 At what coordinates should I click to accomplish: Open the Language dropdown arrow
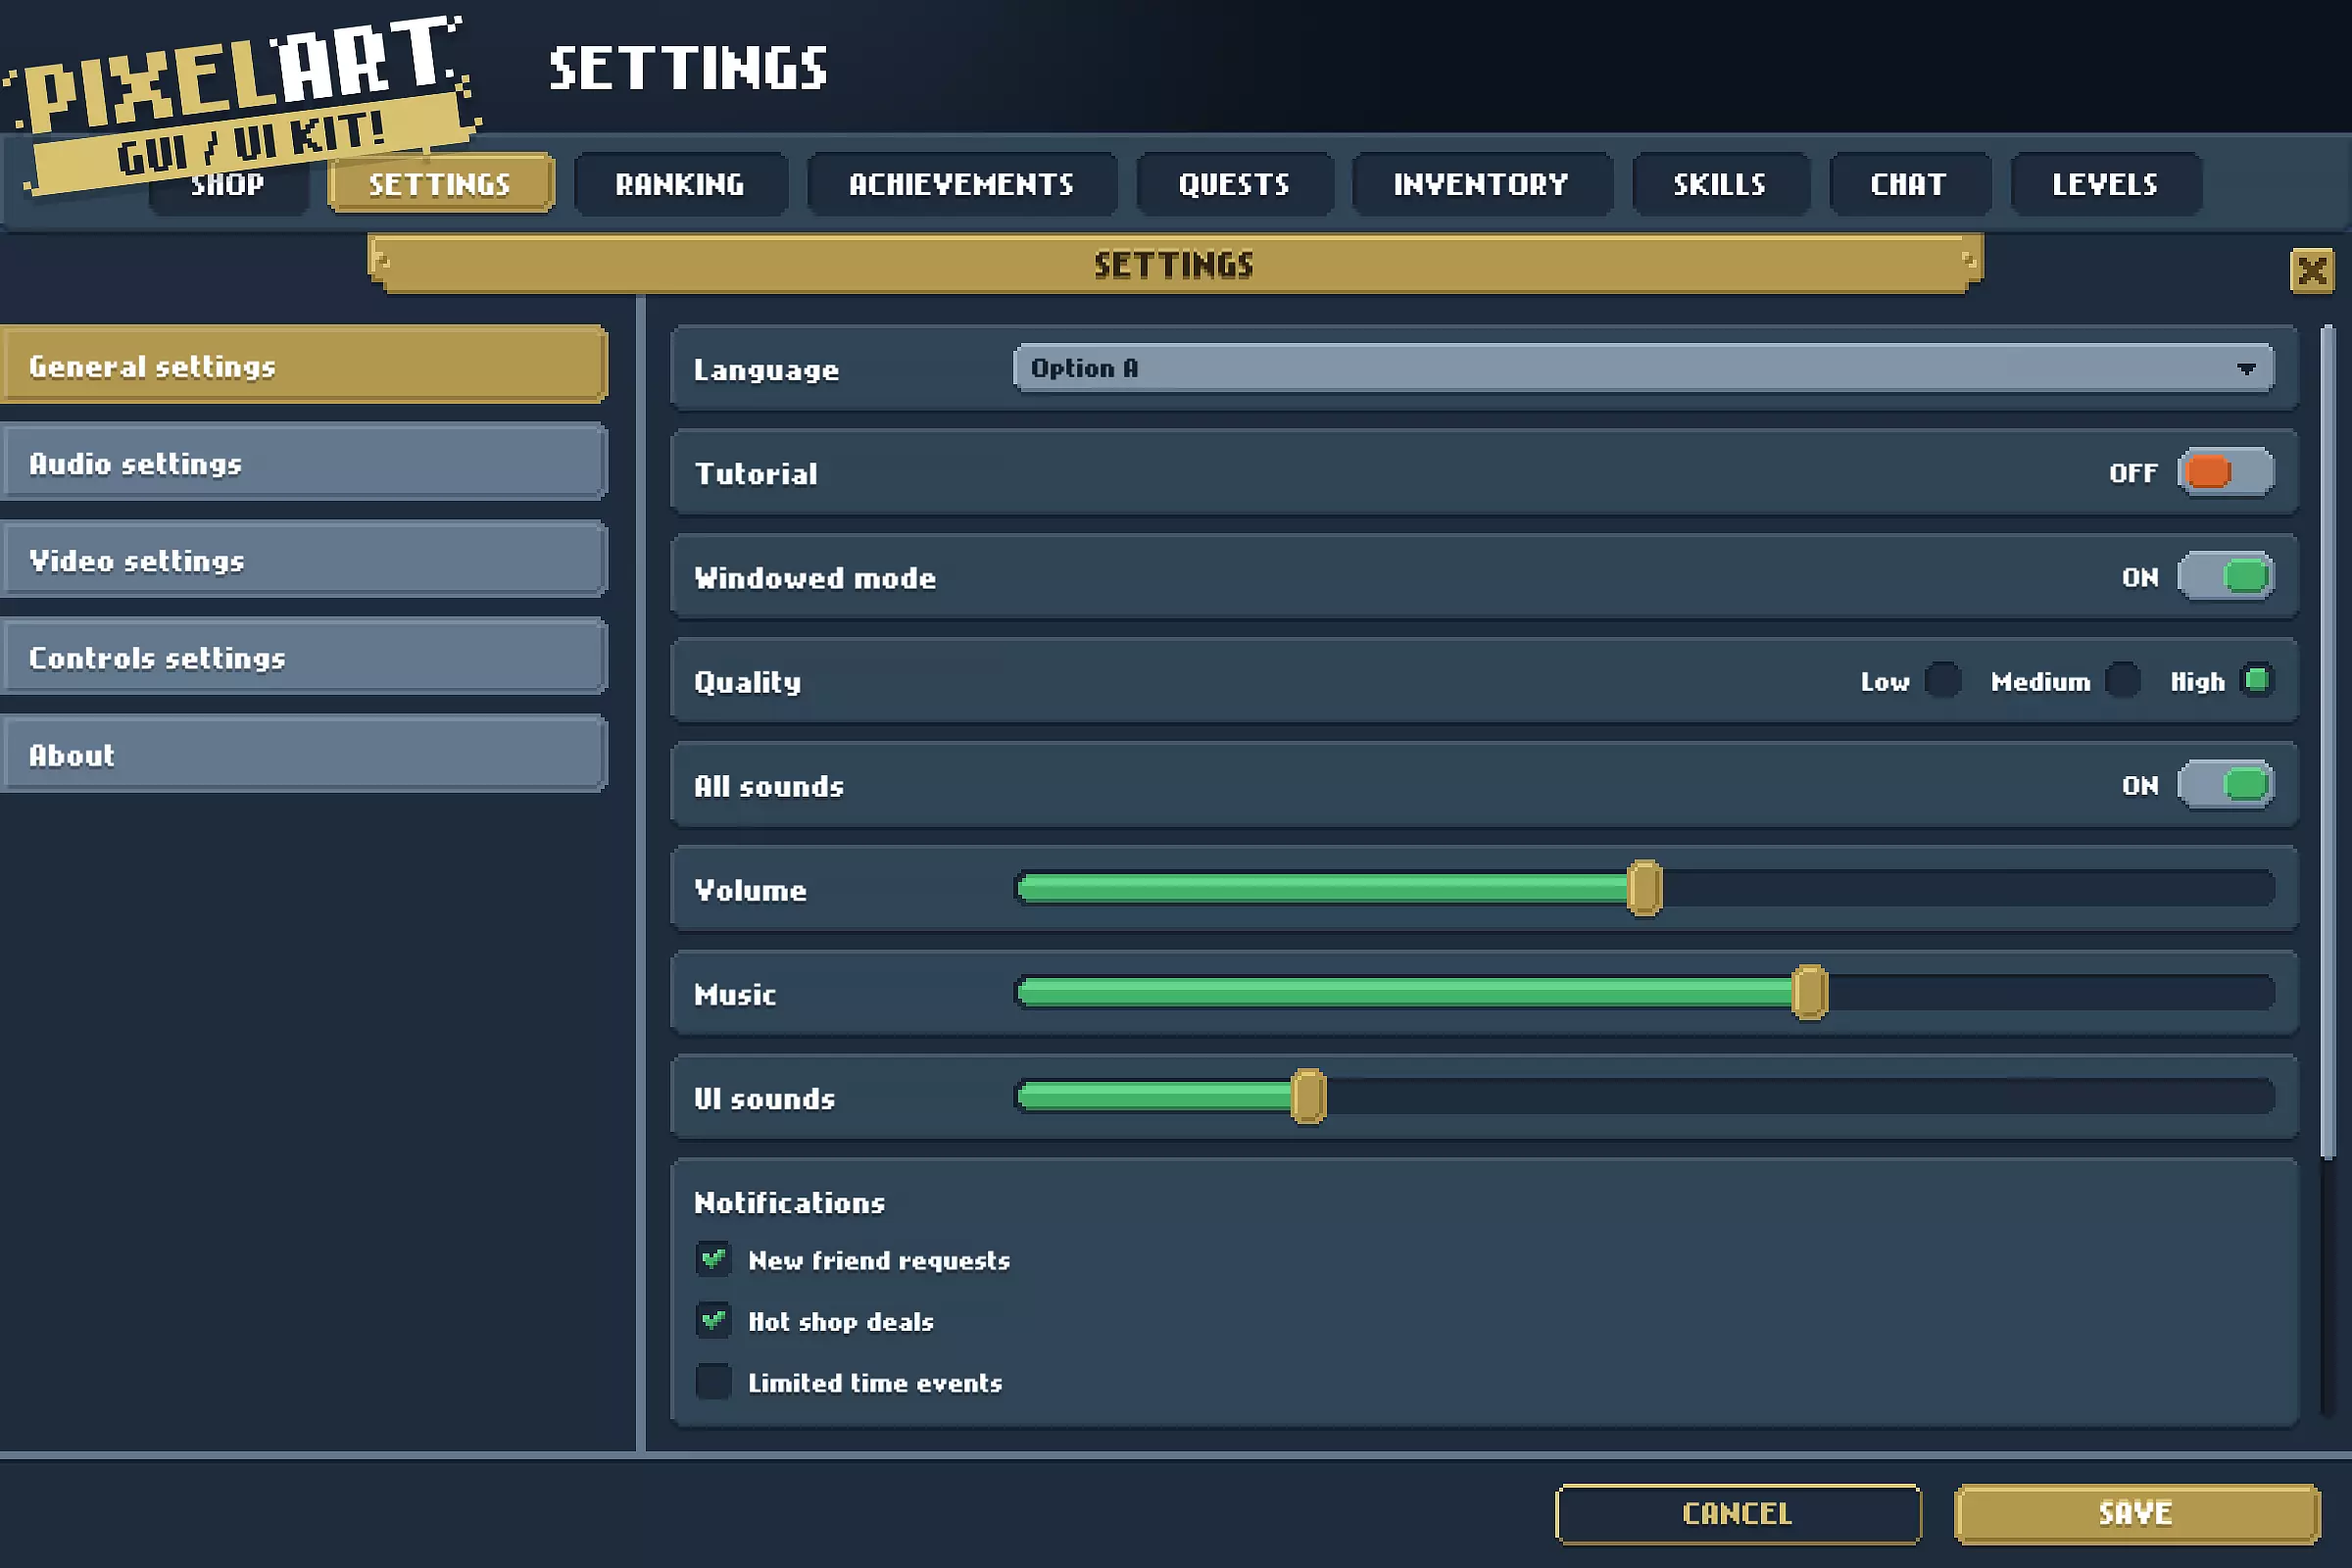click(2246, 368)
